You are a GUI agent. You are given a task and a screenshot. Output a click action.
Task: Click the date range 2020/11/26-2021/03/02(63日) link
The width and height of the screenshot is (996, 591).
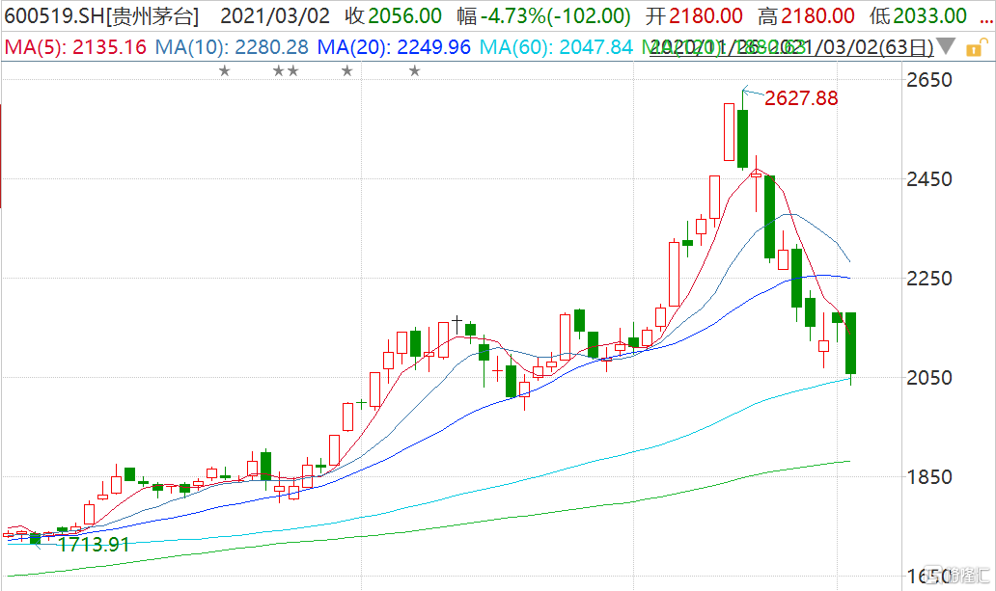click(791, 47)
